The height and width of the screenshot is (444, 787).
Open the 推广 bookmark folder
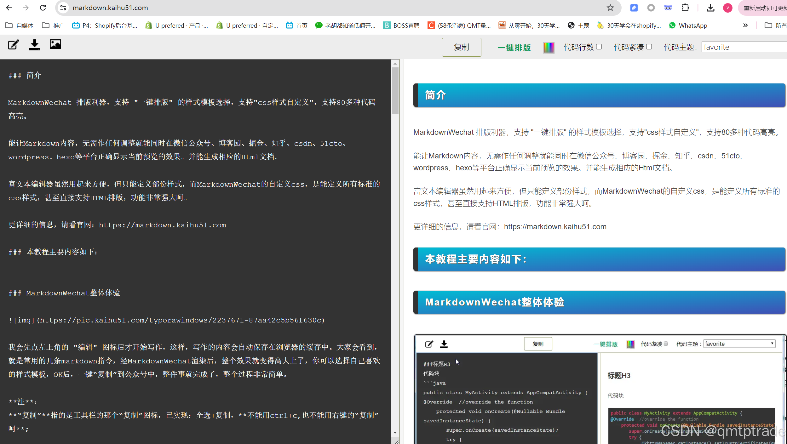click(x=53, y=26)
